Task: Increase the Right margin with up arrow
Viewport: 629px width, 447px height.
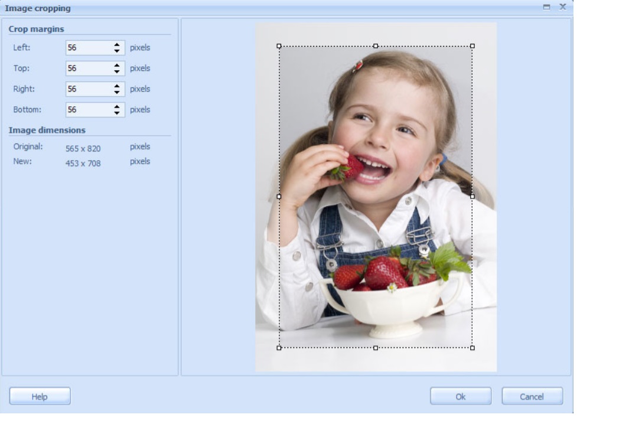Action: coord(117,86)
